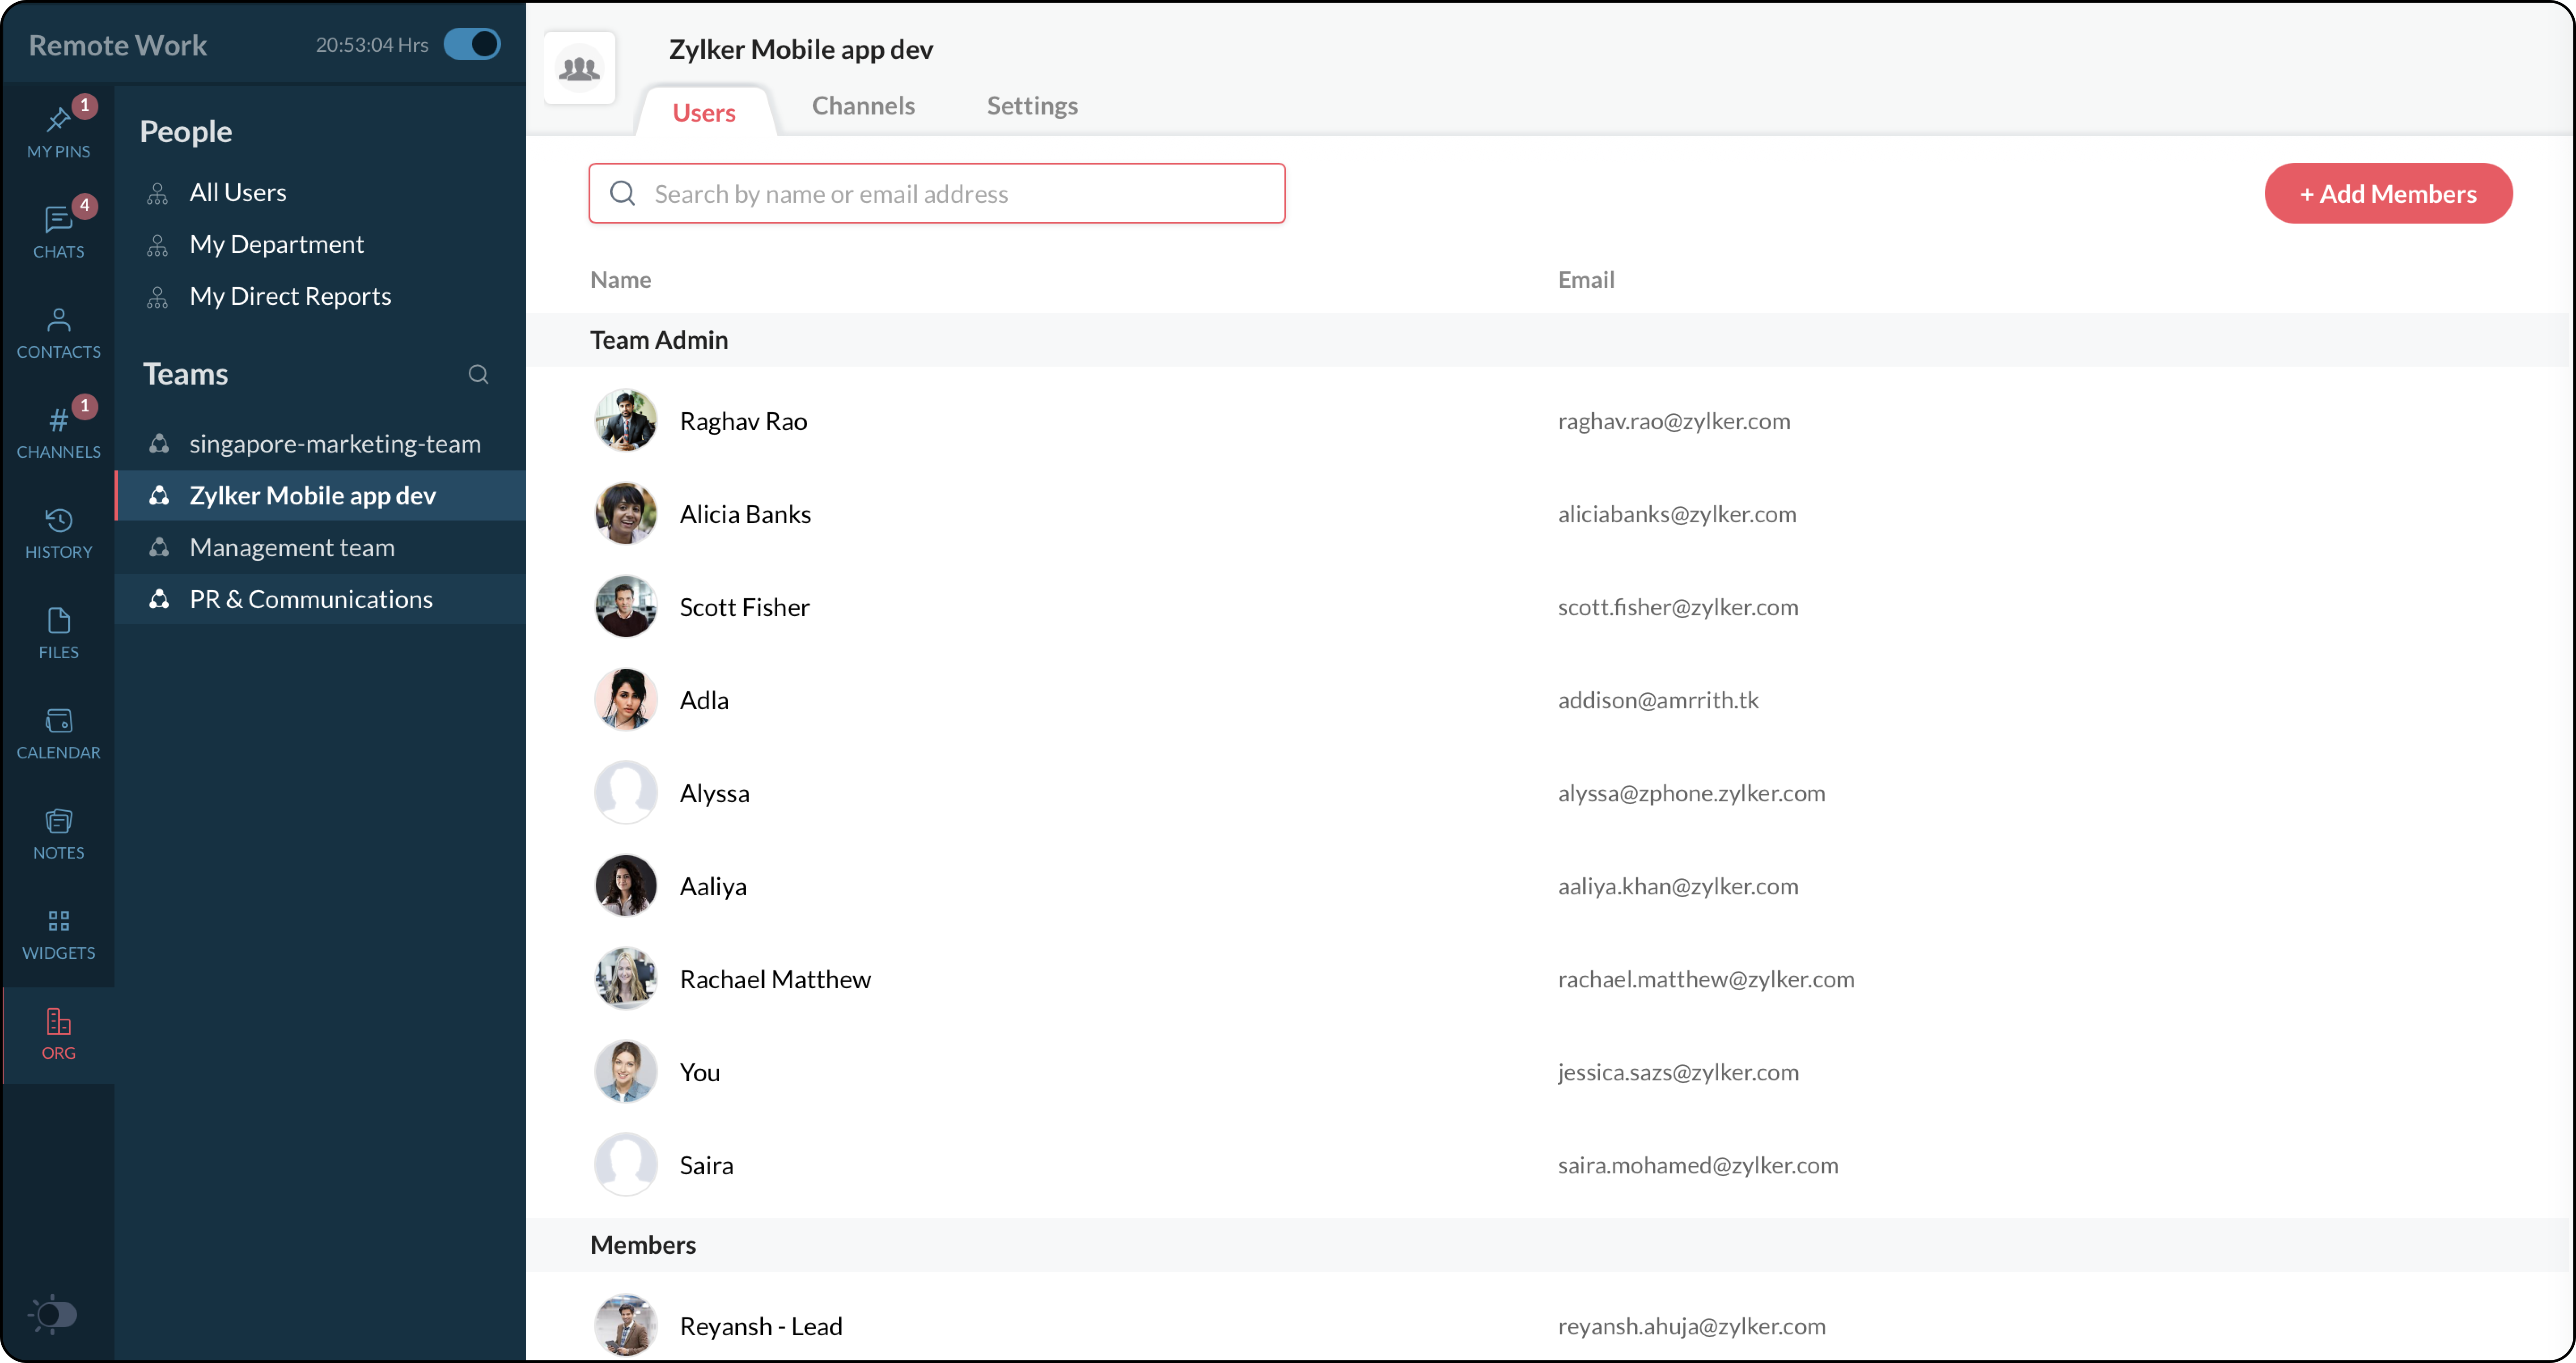
Task: Click Alyssa's placeholder avatar
Action: [x=626, y=792]
